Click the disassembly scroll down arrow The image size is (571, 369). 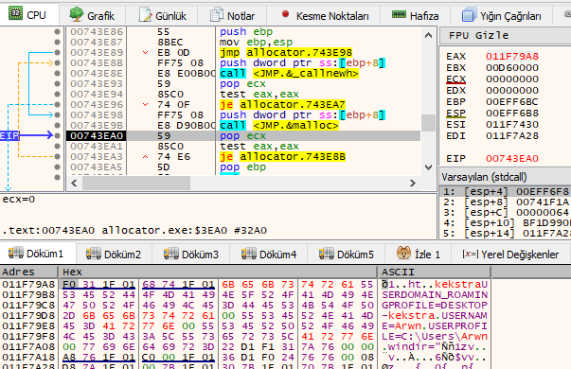tap(428, 167)
